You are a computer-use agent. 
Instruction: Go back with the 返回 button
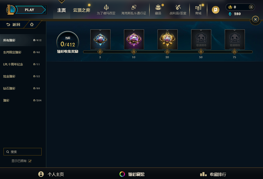tap(13, 25)
